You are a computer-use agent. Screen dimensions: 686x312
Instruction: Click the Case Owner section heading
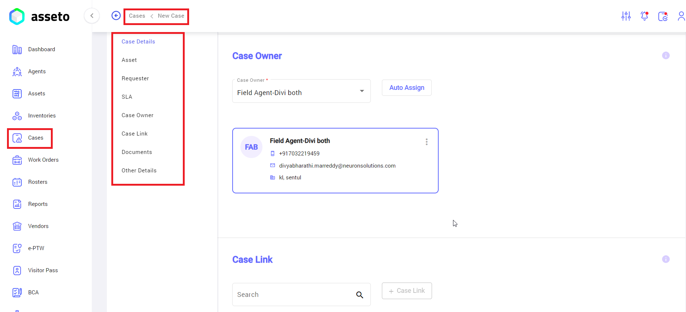(x=257, y=56)
